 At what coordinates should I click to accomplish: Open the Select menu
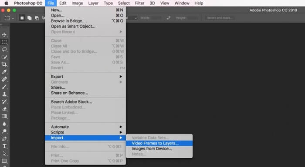124,3
